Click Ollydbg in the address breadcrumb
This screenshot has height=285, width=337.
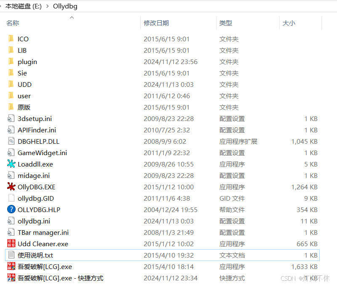(65, 6)
